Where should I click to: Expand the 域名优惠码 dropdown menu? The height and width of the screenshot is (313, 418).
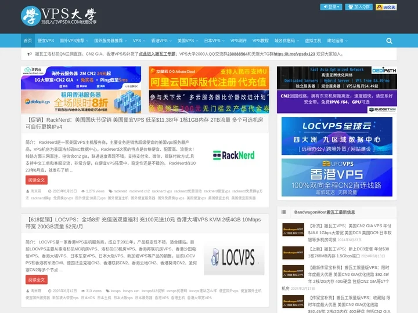pyautogui.click(x=287, y=41)
